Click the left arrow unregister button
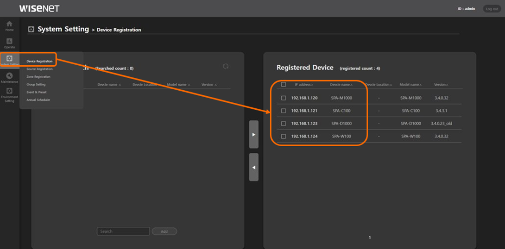The image size is (505, 249). point(253,168)
